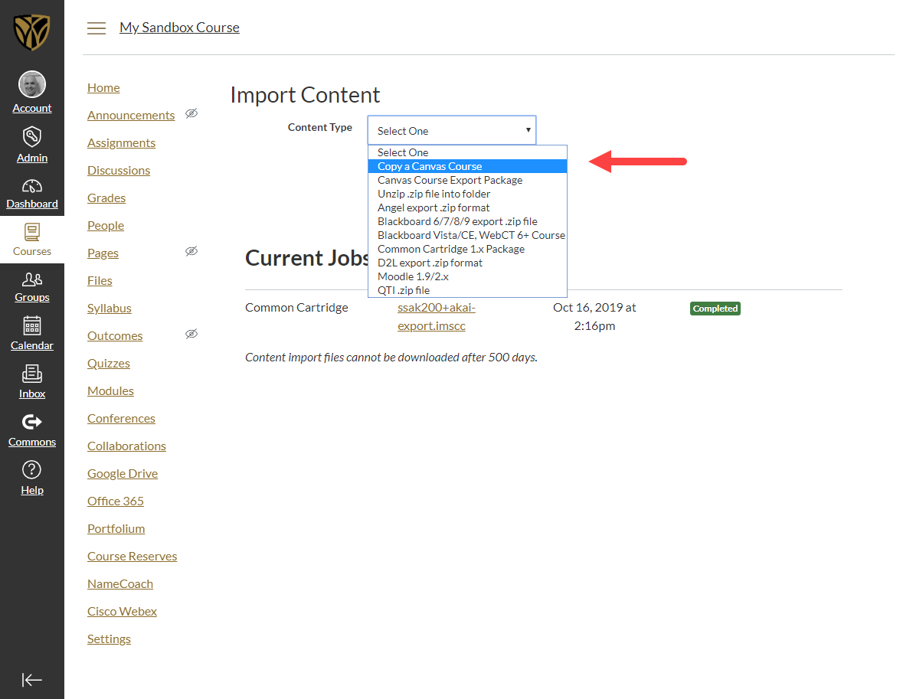Open the Inbox icon
913x699 pixels.
32,374
